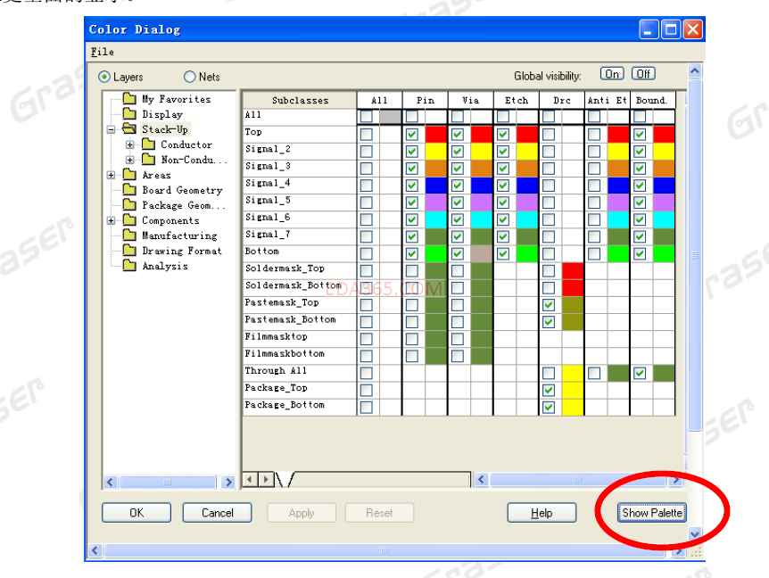The width and height of the screenshot is (769, 578).
Task: Collapse the Stack-Up tree node
Action: pyautogui.click(x=112, y=130)
